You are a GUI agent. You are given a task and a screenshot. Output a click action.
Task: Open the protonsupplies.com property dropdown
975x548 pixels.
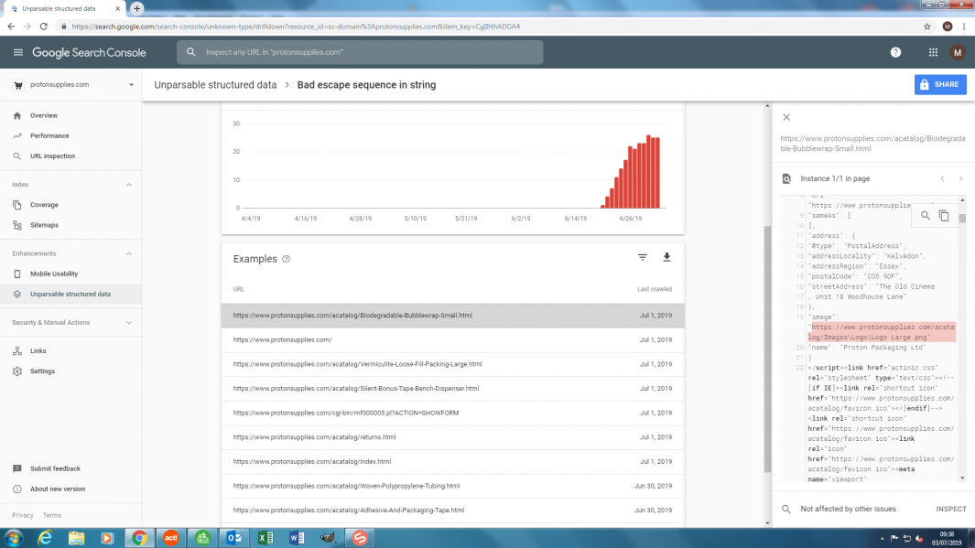pyautogui.click(x=131, y=85)
